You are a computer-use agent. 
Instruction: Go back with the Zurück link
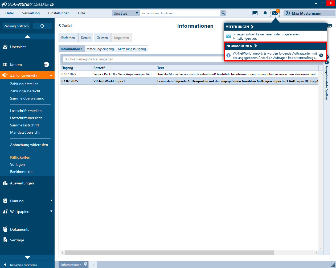[x=65, y=26]
